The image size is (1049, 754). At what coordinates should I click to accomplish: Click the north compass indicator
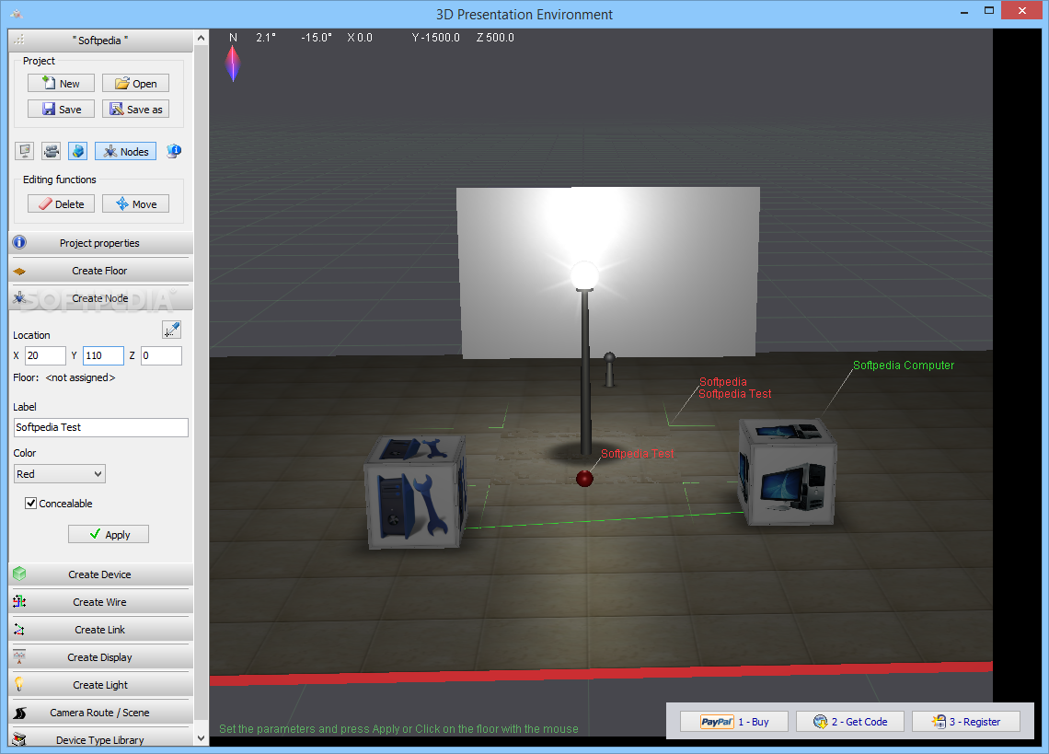pos(233,64)
